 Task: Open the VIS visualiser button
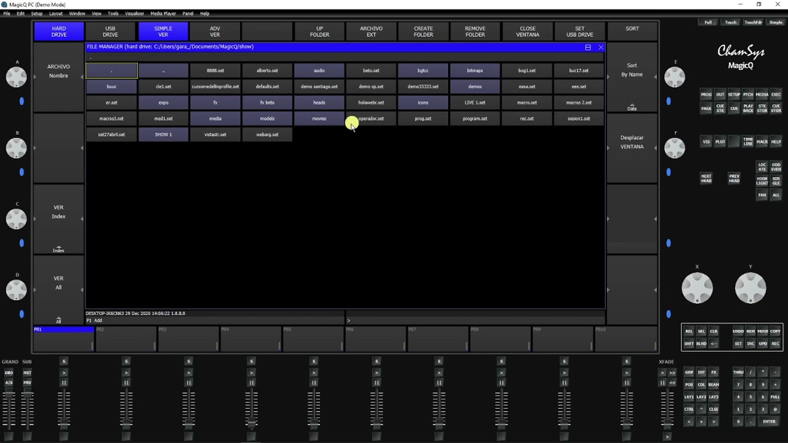coord(706,142)
